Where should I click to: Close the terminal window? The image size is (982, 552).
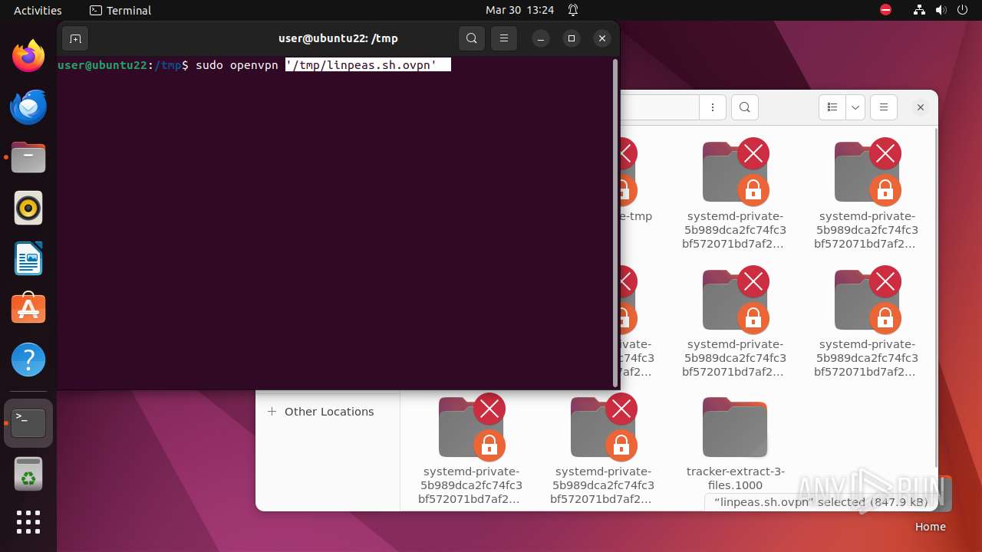point(602,38)
